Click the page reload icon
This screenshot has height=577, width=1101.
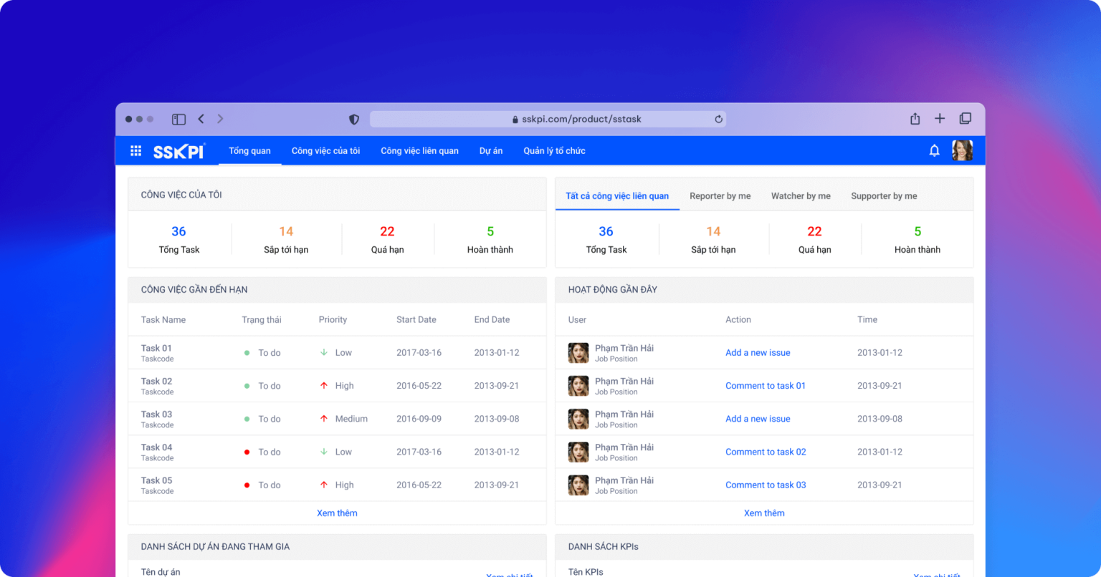718,119
